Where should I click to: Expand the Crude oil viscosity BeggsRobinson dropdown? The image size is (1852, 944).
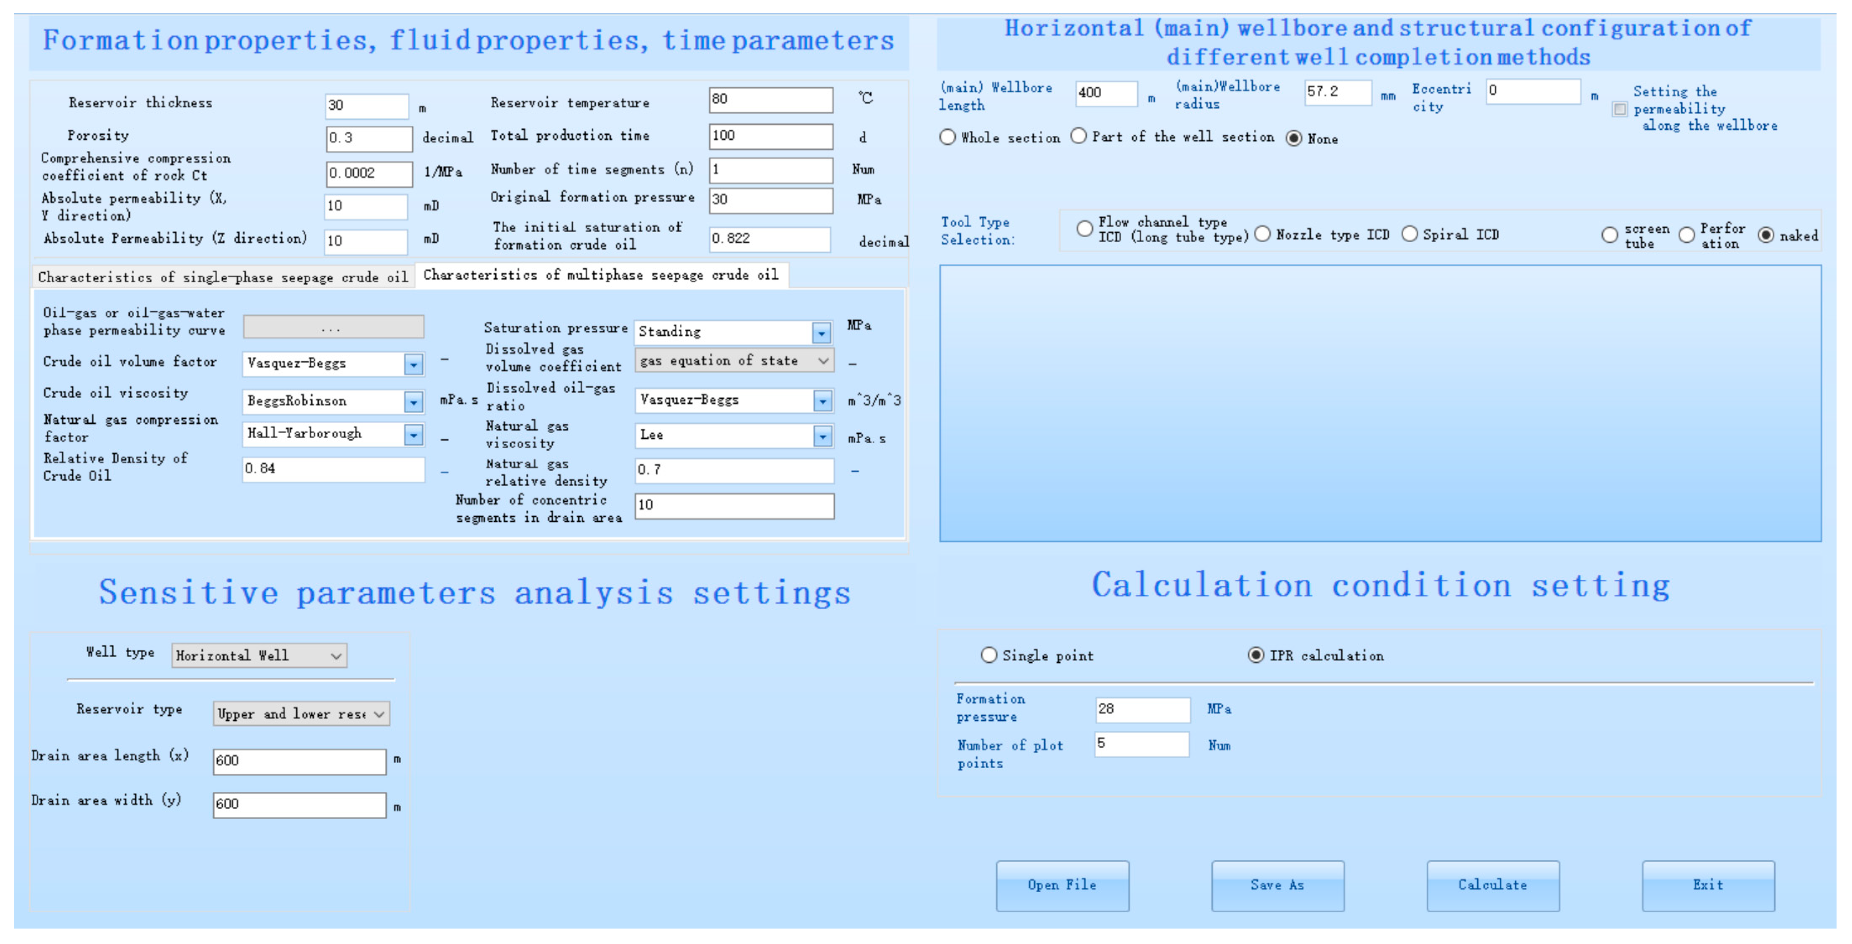pyautogui.click(x=413, y=401)
